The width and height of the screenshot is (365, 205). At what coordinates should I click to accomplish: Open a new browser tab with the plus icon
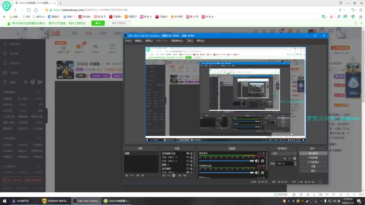(x=61, y=3)
